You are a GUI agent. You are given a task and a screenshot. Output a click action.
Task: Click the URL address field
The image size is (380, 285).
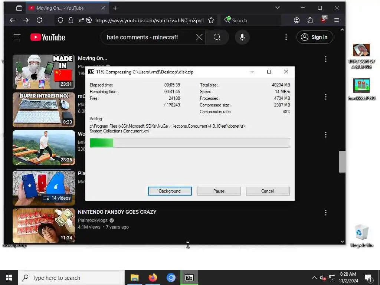coord(150,20)
